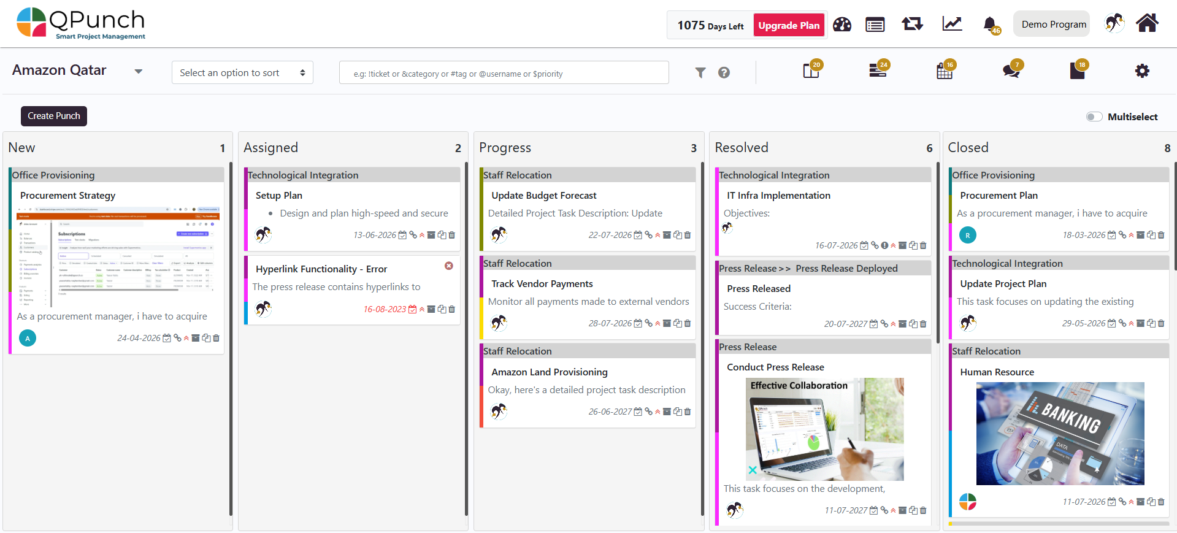1177x533 pixels.
Task: Open the Human Resource banking thumbnail image
Action: point(1059,434)
